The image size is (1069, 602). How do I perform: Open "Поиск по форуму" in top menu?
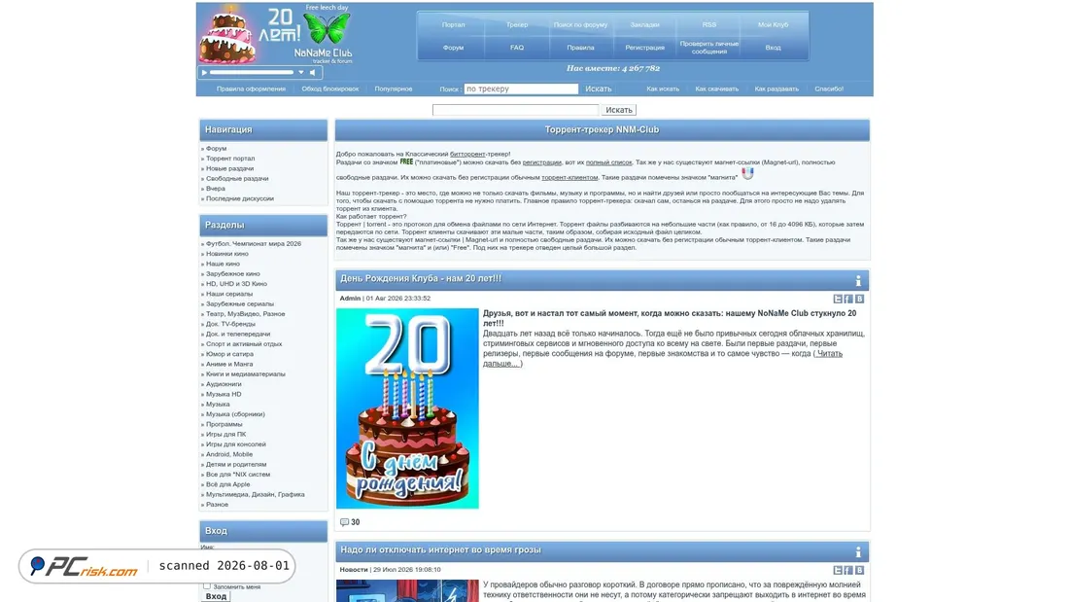580,24
